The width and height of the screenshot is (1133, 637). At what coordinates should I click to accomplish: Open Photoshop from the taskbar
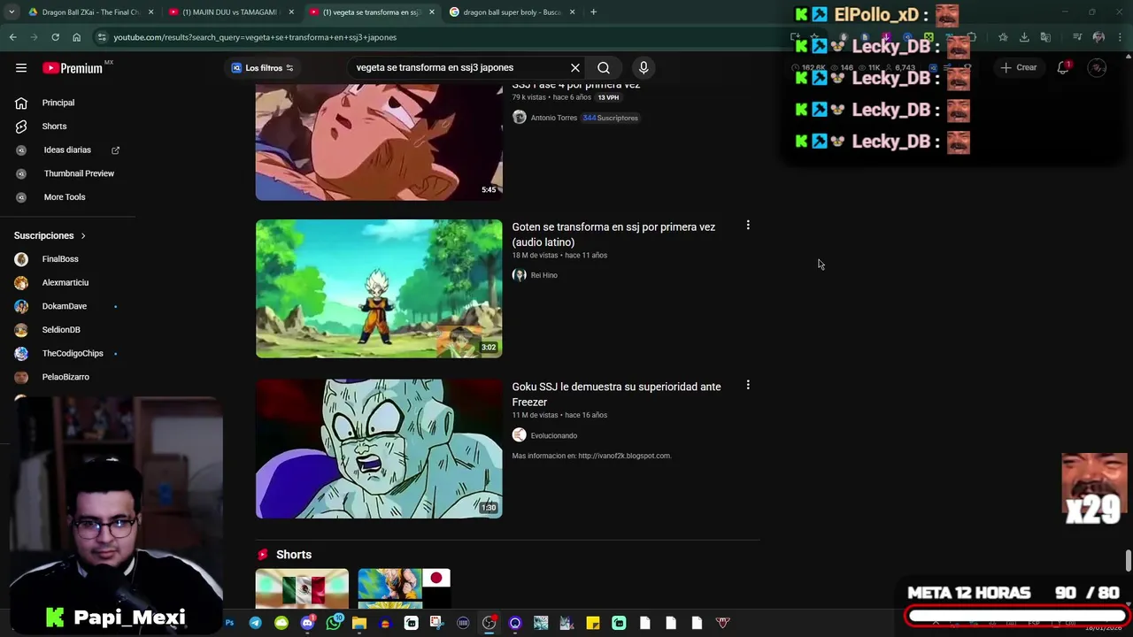229,623
